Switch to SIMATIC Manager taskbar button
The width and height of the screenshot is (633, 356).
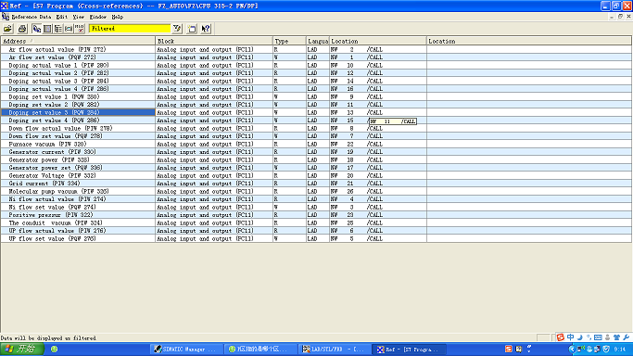187,350
